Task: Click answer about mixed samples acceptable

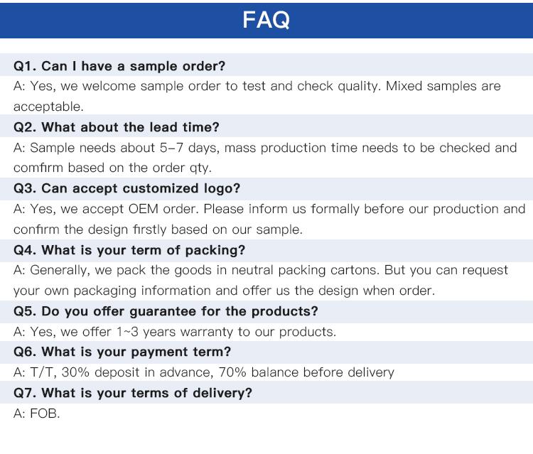Action: tap(257, 86)
